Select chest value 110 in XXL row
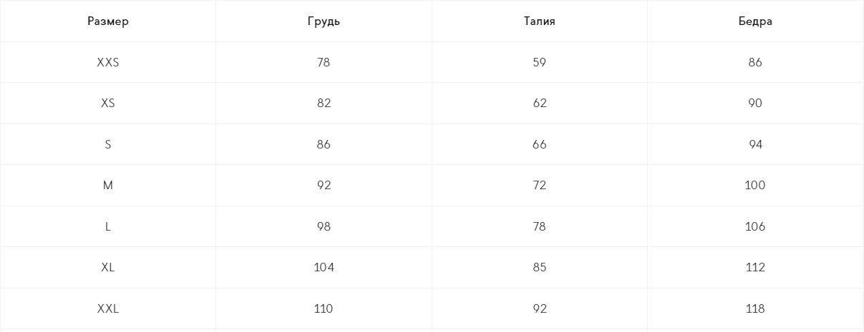This screenshot has width=864, height=332. click(324, 308)
